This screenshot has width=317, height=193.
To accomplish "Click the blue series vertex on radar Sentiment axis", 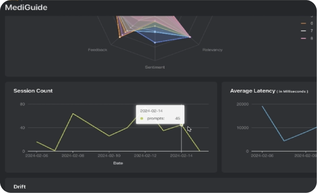I will click(x=155, y=43).
